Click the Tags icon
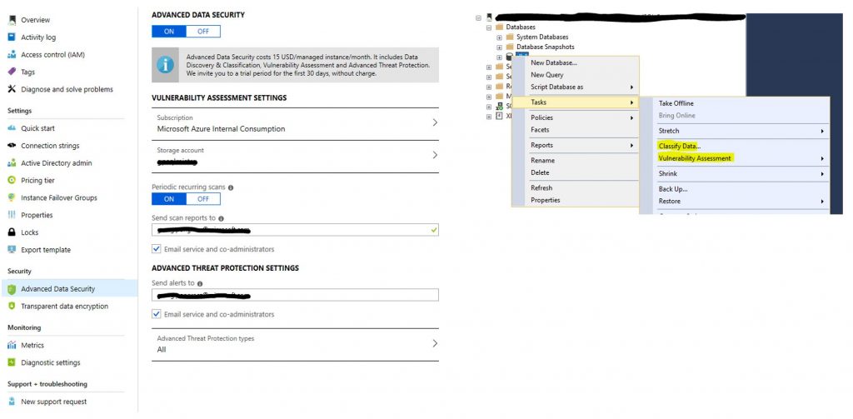The height and width of the screenshot is (419, 853). [12, 72]
